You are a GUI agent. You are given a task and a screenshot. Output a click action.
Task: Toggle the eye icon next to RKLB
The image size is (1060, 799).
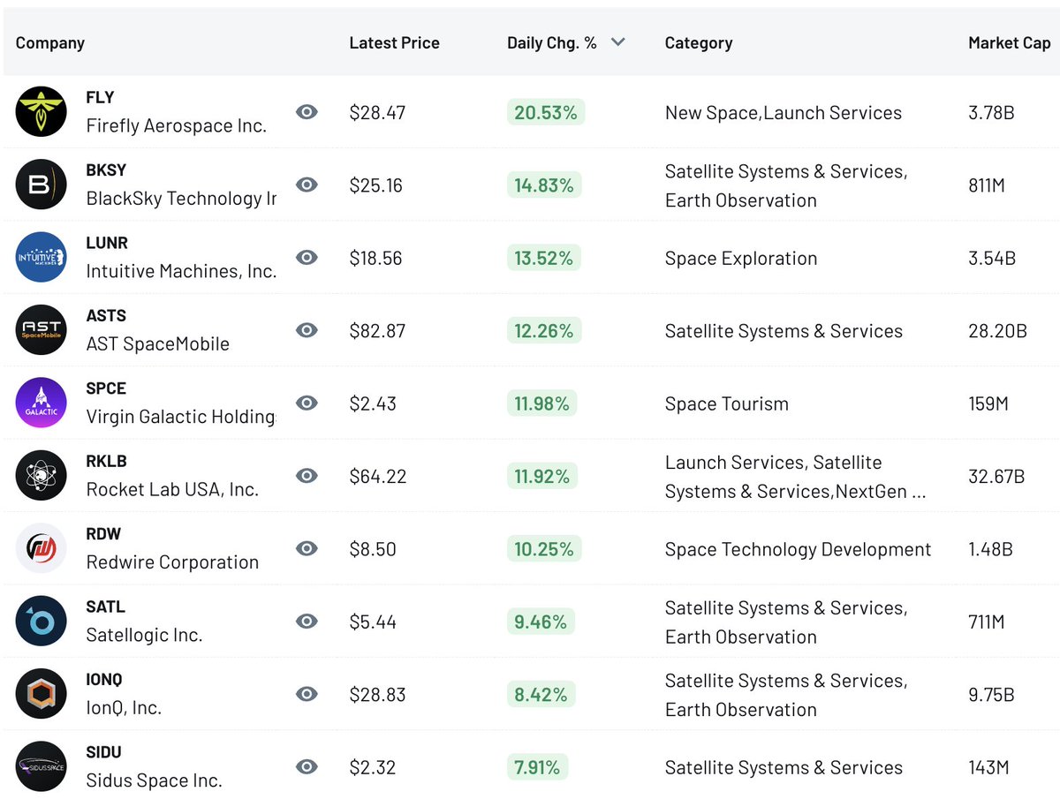point(307,476)
